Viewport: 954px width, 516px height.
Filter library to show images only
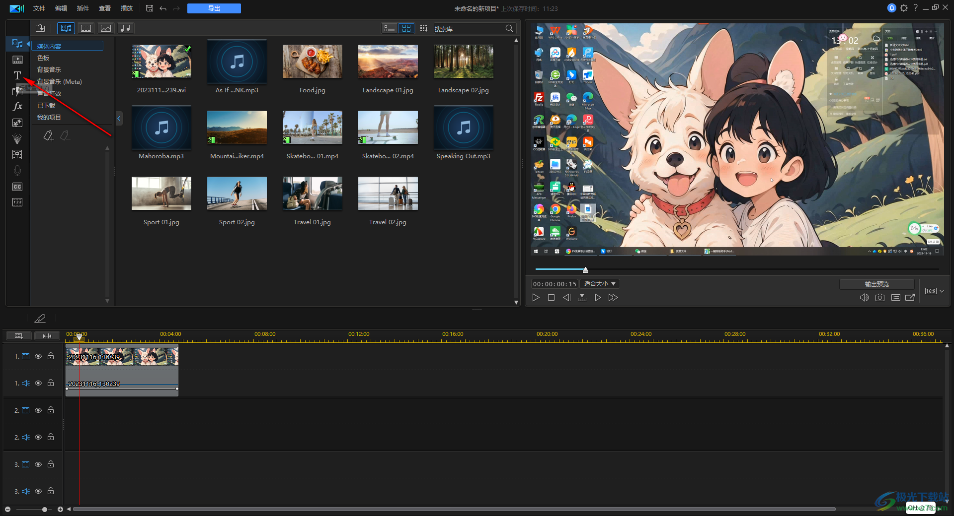[106, 28]
